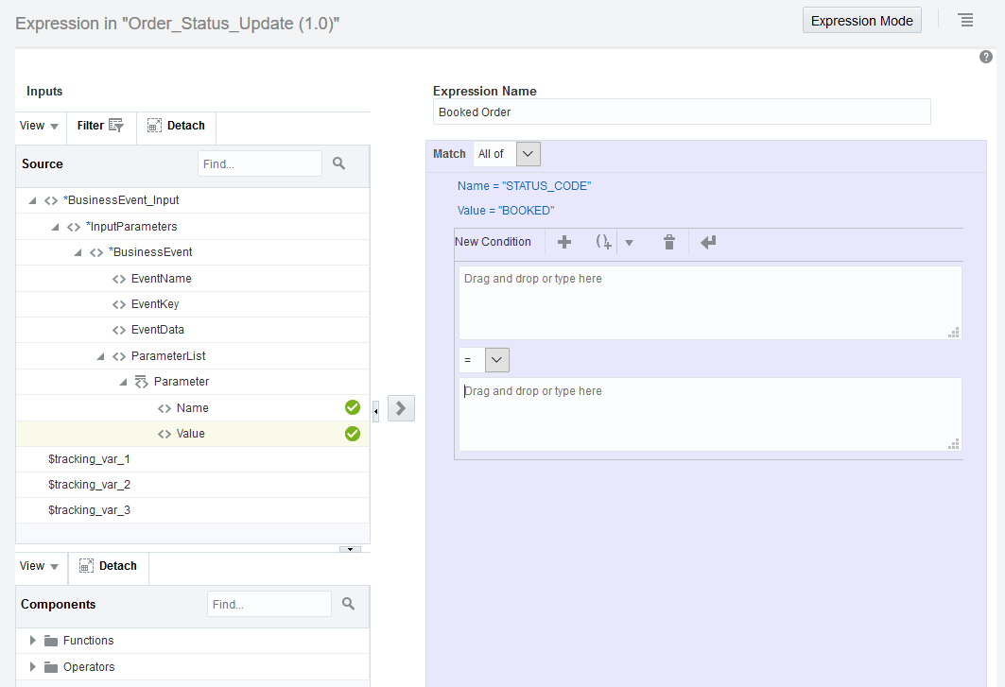The image size is (1005, 687).
Task: Click the green checkmark beside Name
Action: pos(352,406)
